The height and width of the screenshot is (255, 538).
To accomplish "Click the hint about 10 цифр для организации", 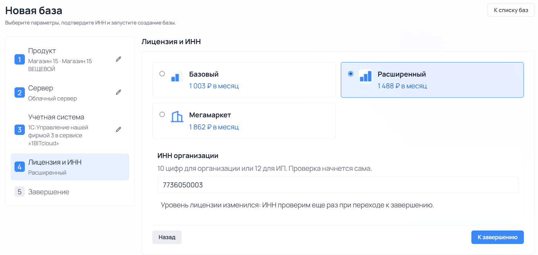I will pos(265,169).
